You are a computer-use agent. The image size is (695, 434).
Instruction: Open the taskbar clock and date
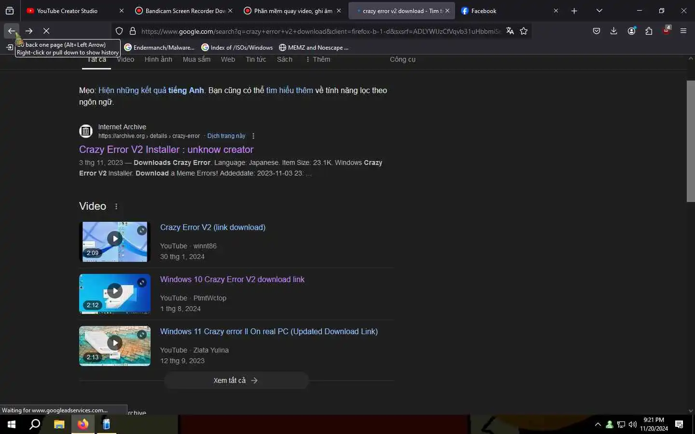click(x=654, y=424)
